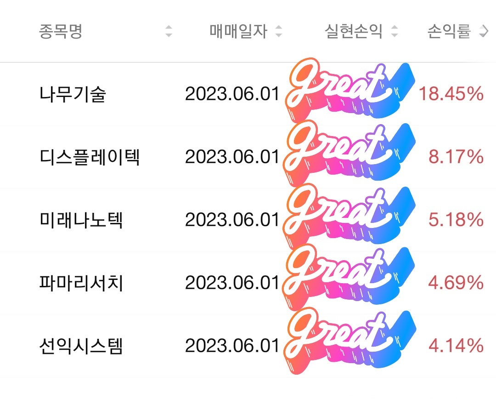Click the 4.14% return value
Screen dimensions: 496x399
point(456,346)
